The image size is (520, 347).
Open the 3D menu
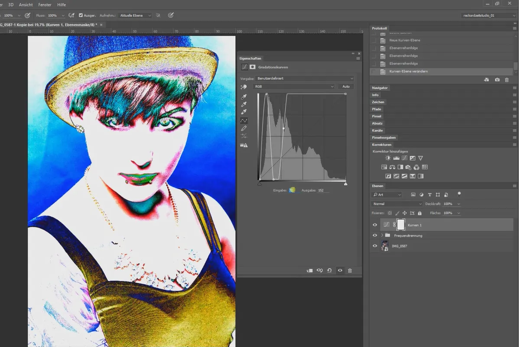pyautogui.click(x=11, y=5)
